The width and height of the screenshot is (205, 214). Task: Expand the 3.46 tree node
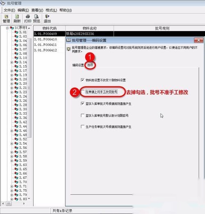coord(12,131)
